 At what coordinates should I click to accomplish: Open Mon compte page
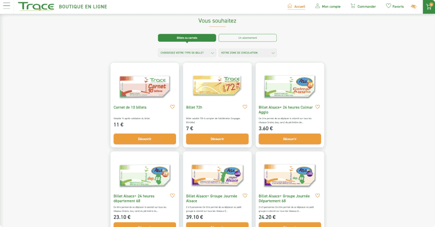pos(328,6)
